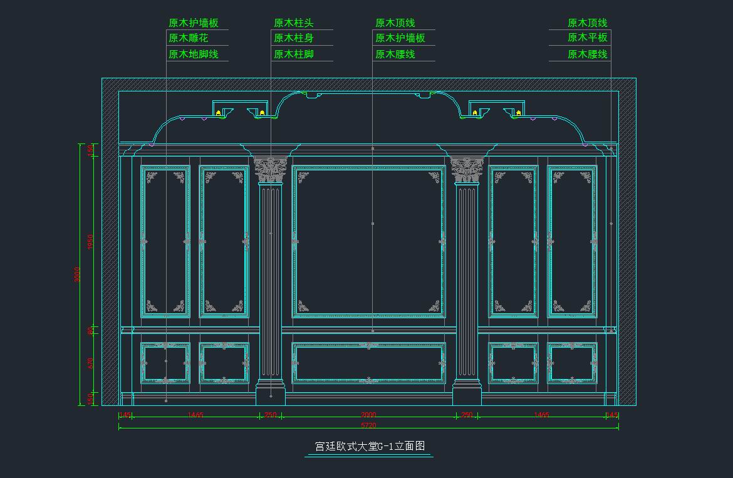Click the drawing title 宫廷欧式大堂G-1立面图
733x478 pixels.
369,447
